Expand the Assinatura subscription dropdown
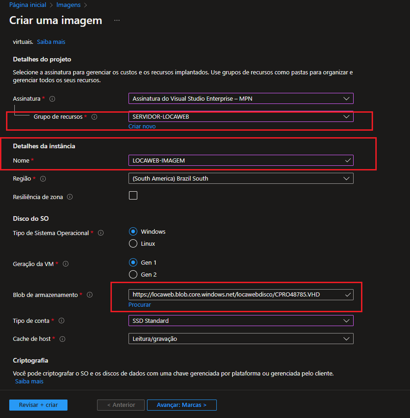This screenshot has width=410, height=418. (240, 98)
